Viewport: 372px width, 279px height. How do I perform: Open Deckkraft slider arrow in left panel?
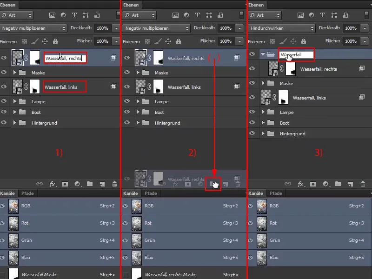(x=116, y=28)
